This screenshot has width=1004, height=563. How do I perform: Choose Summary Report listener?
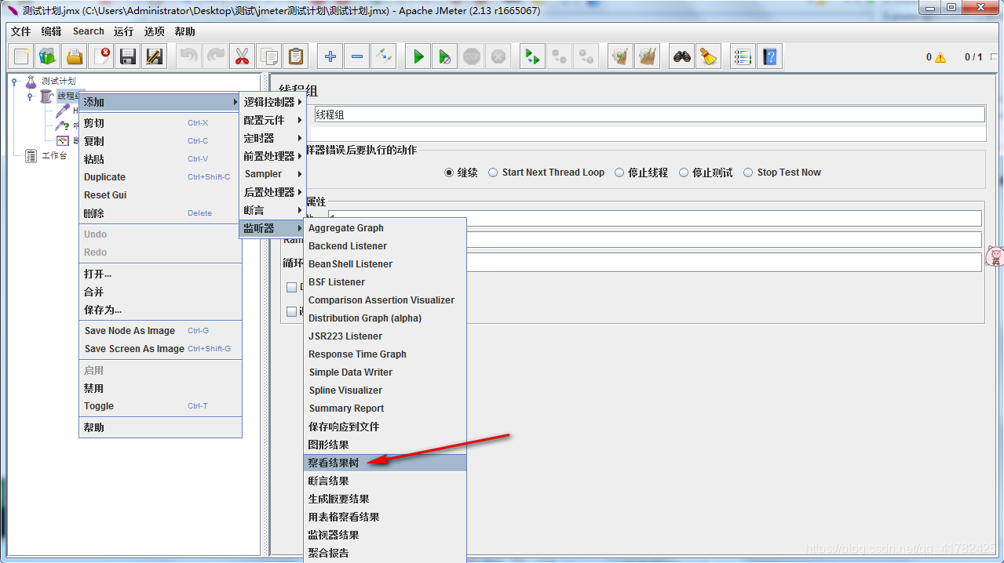[x=385, y=409]
